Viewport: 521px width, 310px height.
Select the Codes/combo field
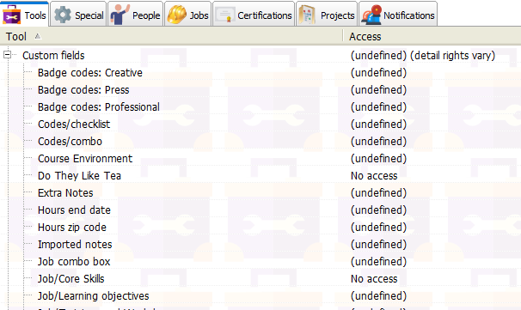pos(70,142)
